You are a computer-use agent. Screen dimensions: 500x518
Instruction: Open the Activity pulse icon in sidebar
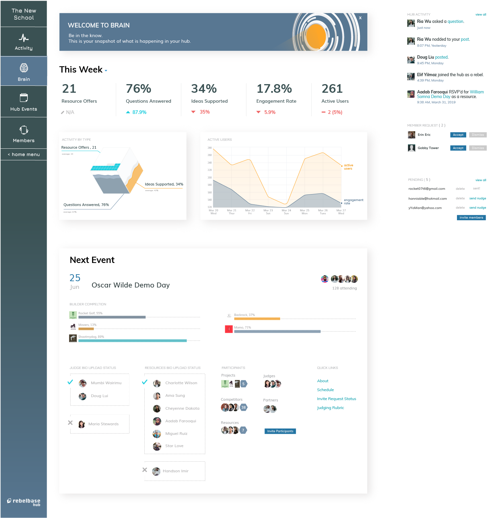coord(24,38)
